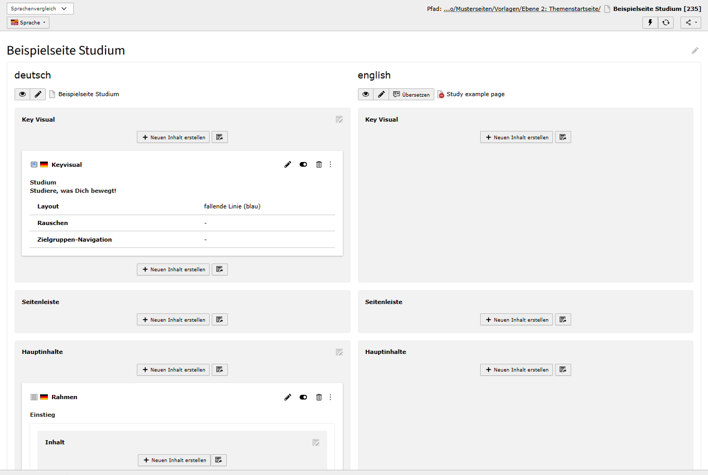Create new content in English Hauptinhalte
This screenshot has height=475, width=708.
point(516,370)
